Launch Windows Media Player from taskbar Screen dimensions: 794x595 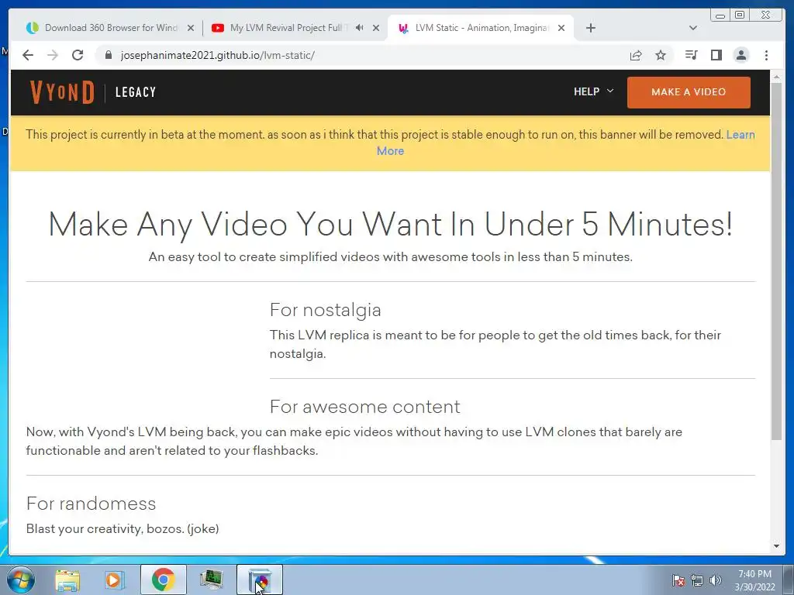click(x=115, y=580)
